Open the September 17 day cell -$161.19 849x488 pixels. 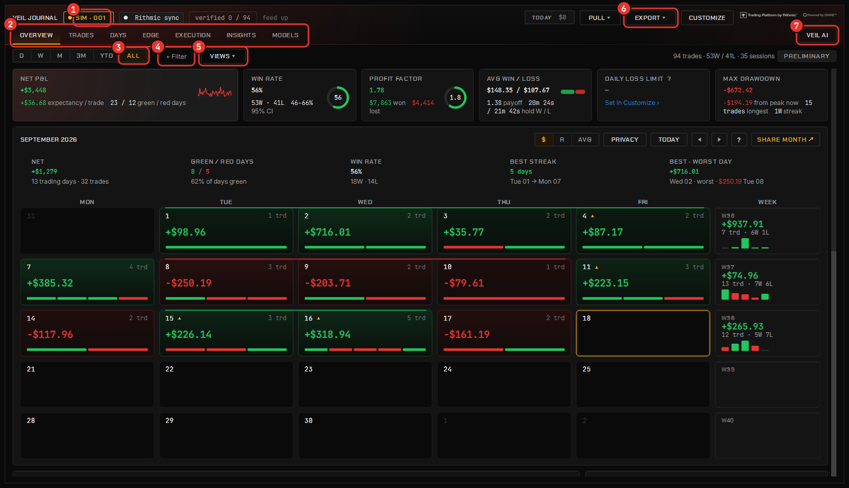504,333
